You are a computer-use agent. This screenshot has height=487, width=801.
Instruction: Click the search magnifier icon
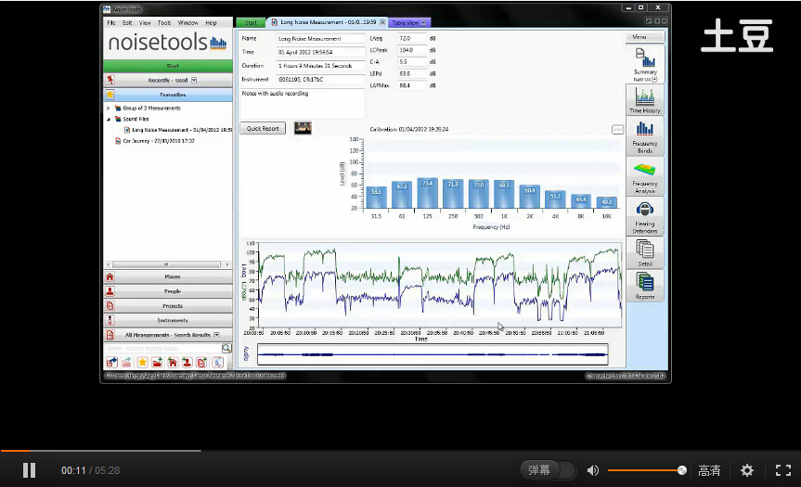226,348
